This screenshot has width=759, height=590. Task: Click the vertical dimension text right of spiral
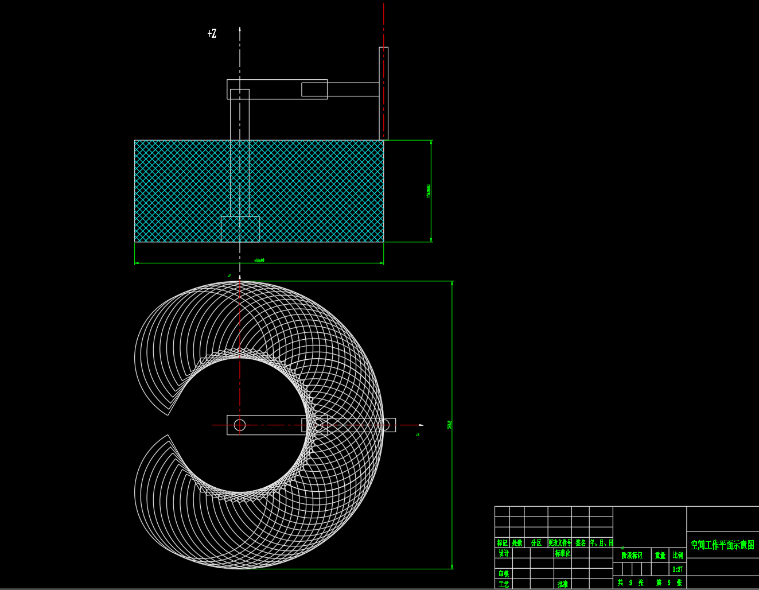point(449,425)
